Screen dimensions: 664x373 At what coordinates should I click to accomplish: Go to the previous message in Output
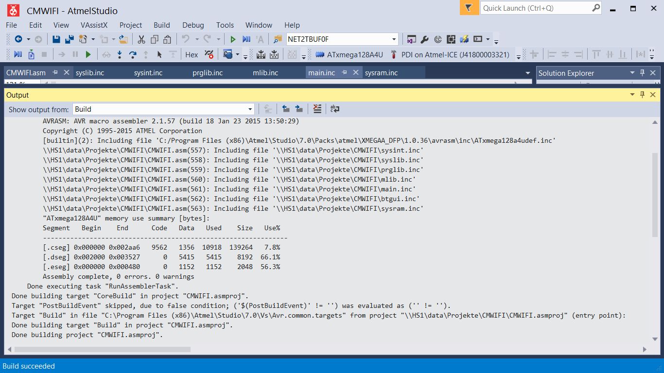click(286, 109)
